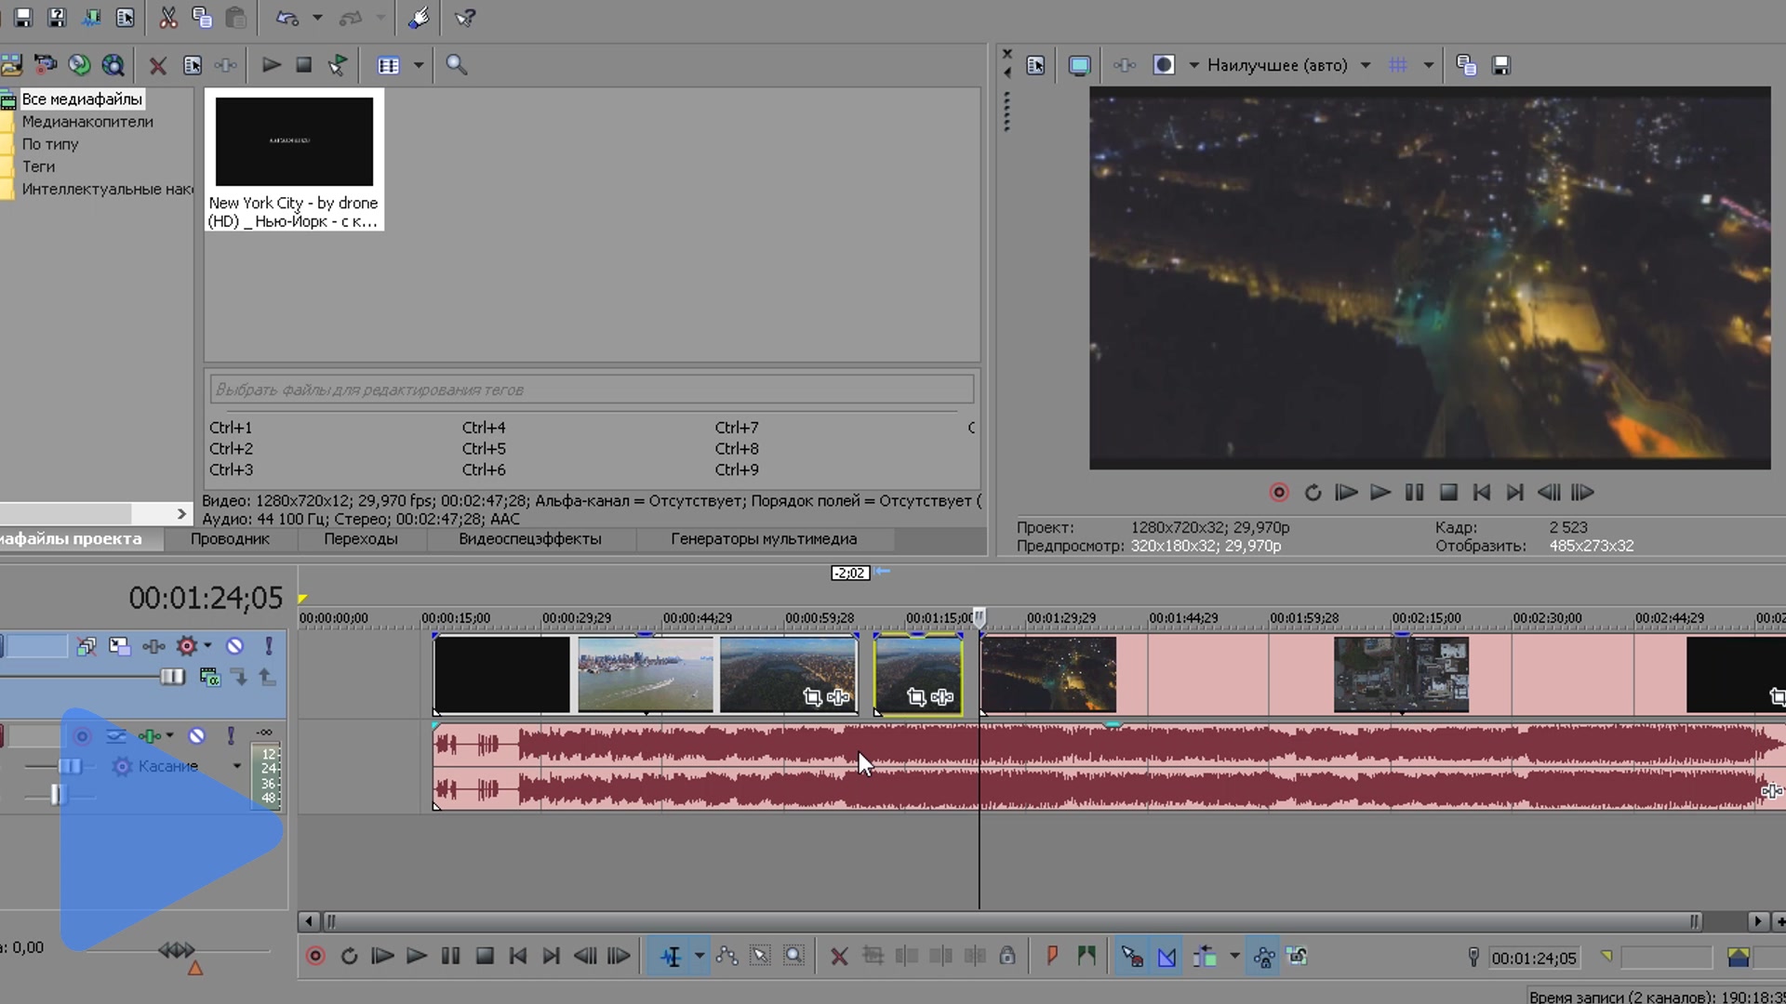Switch to the 'Переходы' tab
The width and height of the screenshot is (1786, 1004).
tap(361, 539)
